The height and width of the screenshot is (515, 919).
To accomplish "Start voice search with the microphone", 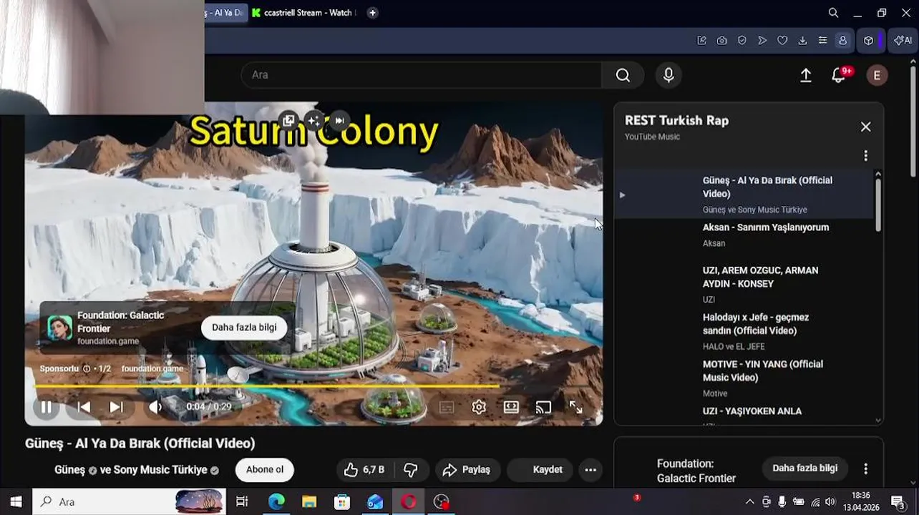I will coord(668,75).
